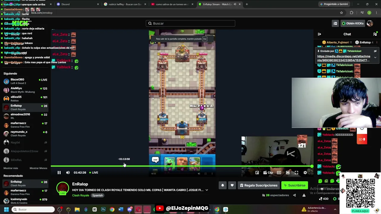The width and height of the screenshot is (381, 214).
Task: Share the stream via share icon
Action: click(x=294, y=195)
